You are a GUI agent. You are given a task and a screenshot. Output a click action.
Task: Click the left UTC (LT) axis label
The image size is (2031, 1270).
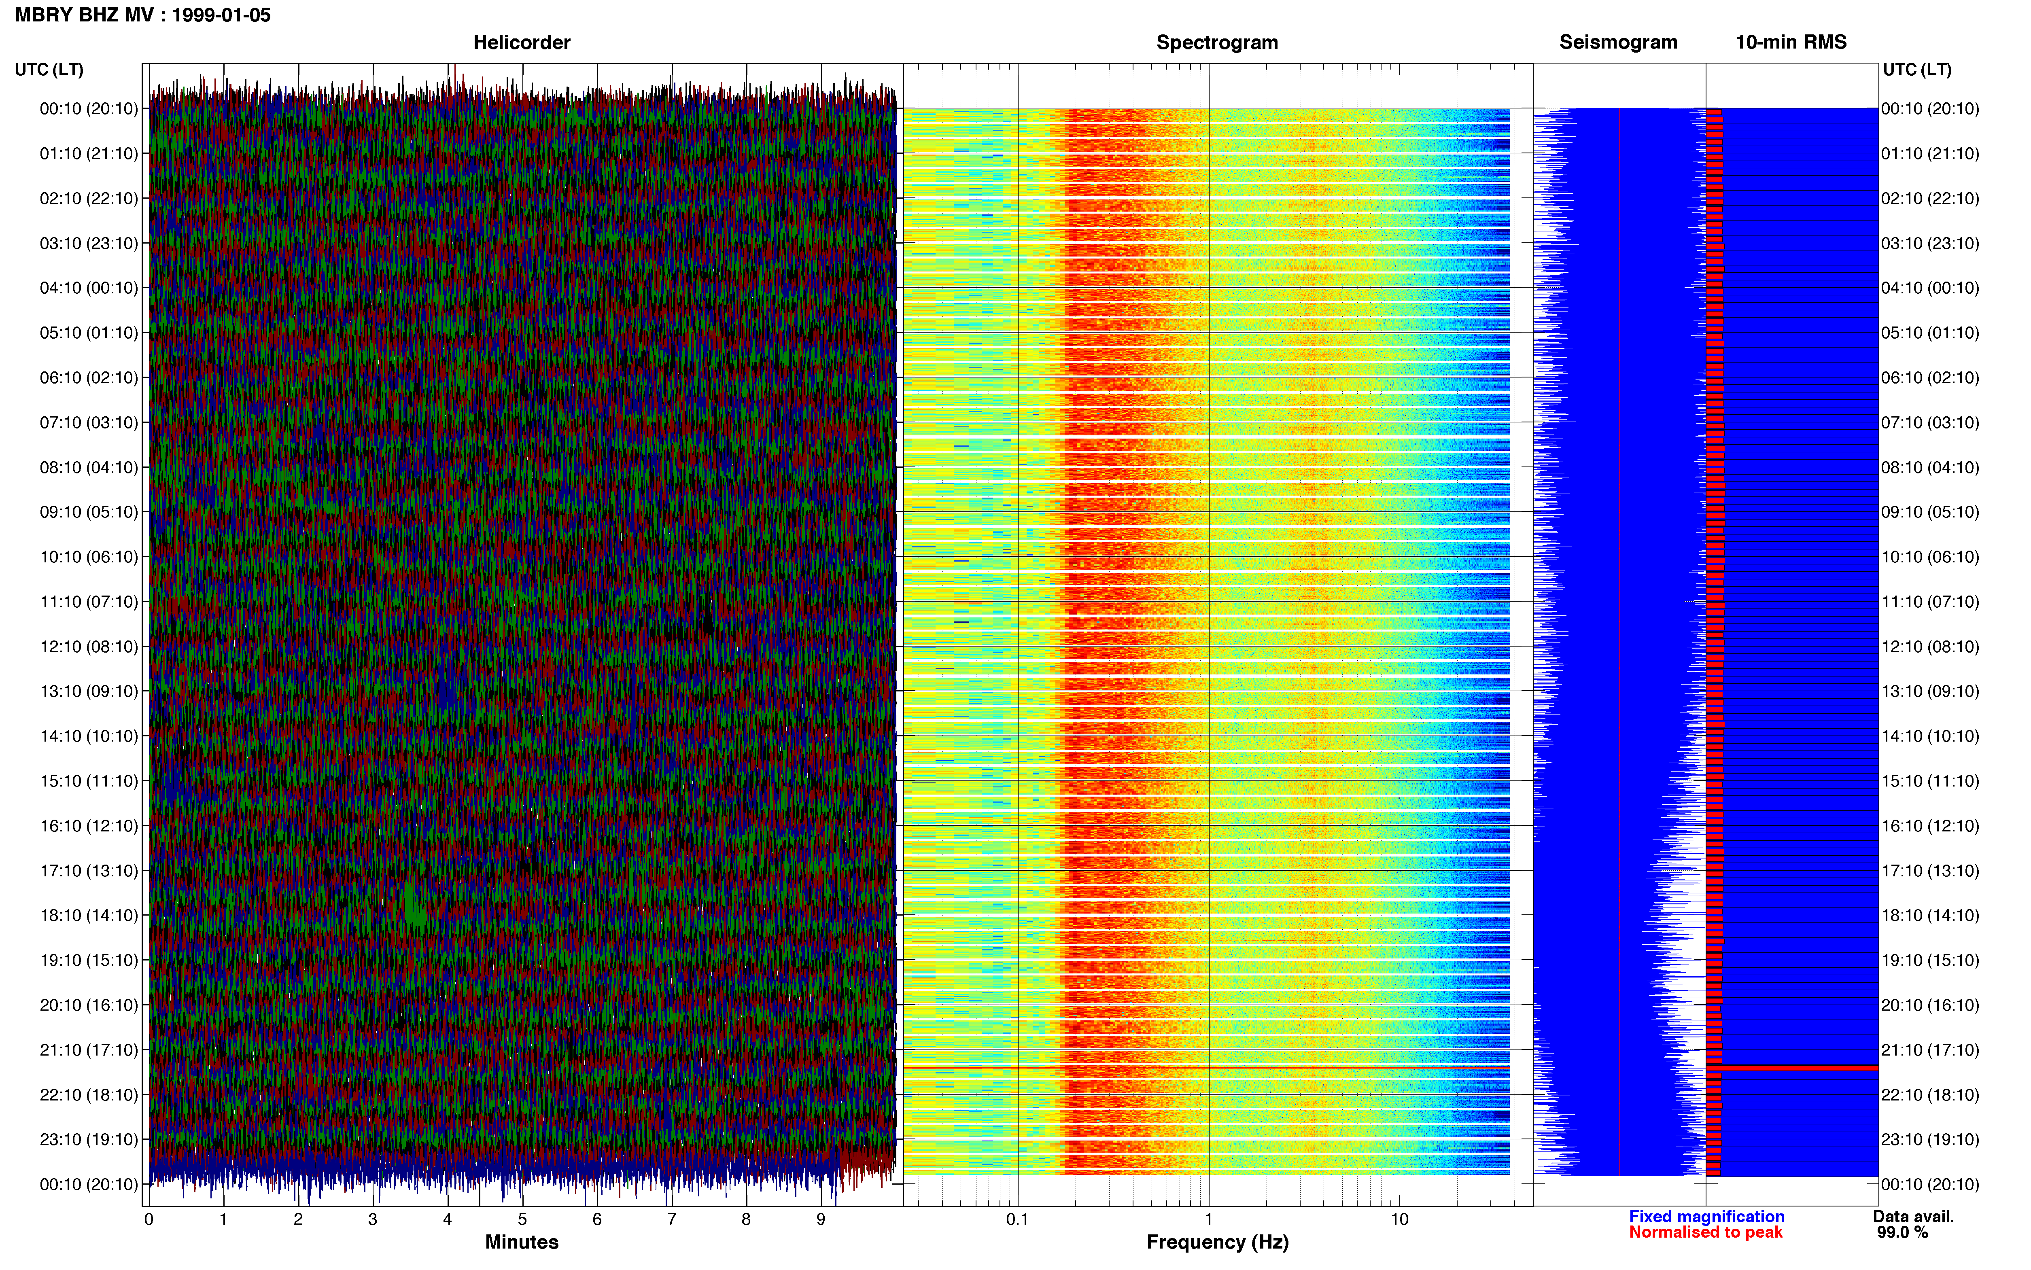coord(49,70)
